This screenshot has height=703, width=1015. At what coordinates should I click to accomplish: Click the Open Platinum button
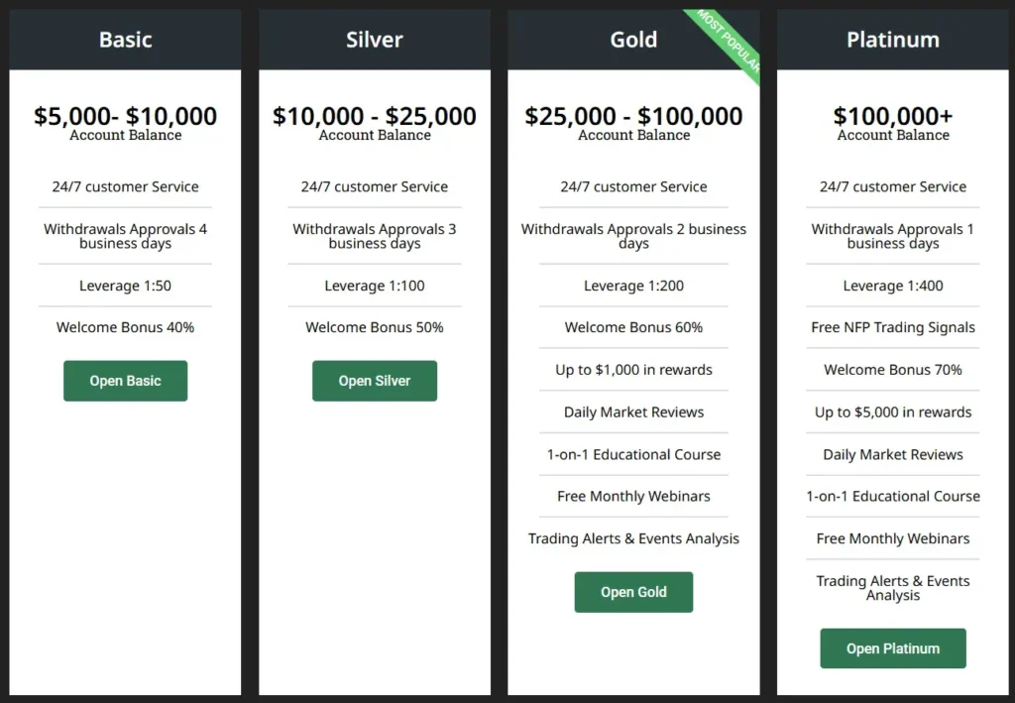coord(892,647)
